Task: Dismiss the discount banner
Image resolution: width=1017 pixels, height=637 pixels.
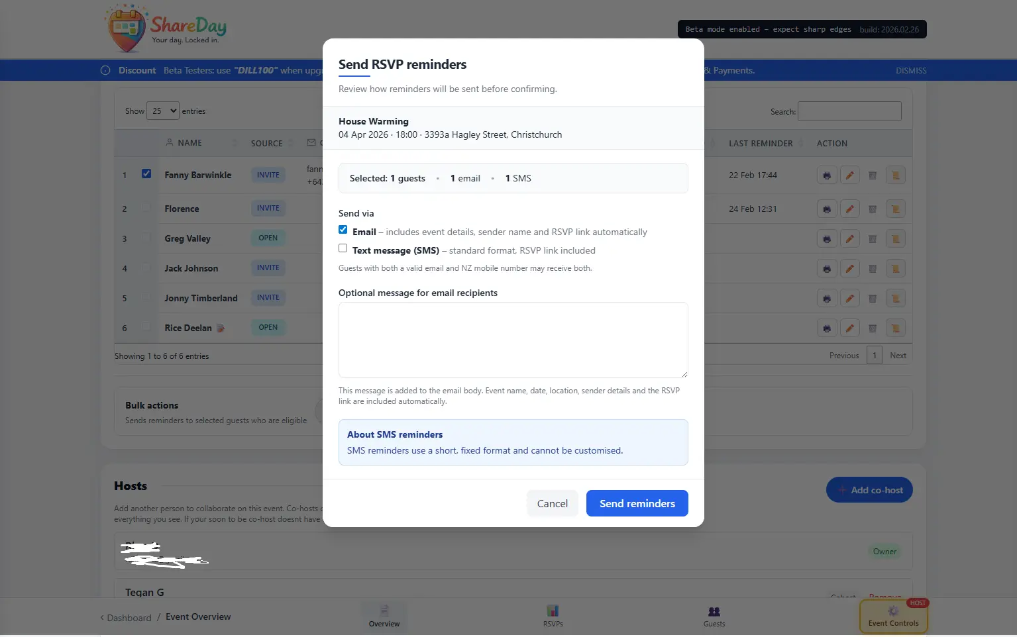Action: click(x=911, y=71)
